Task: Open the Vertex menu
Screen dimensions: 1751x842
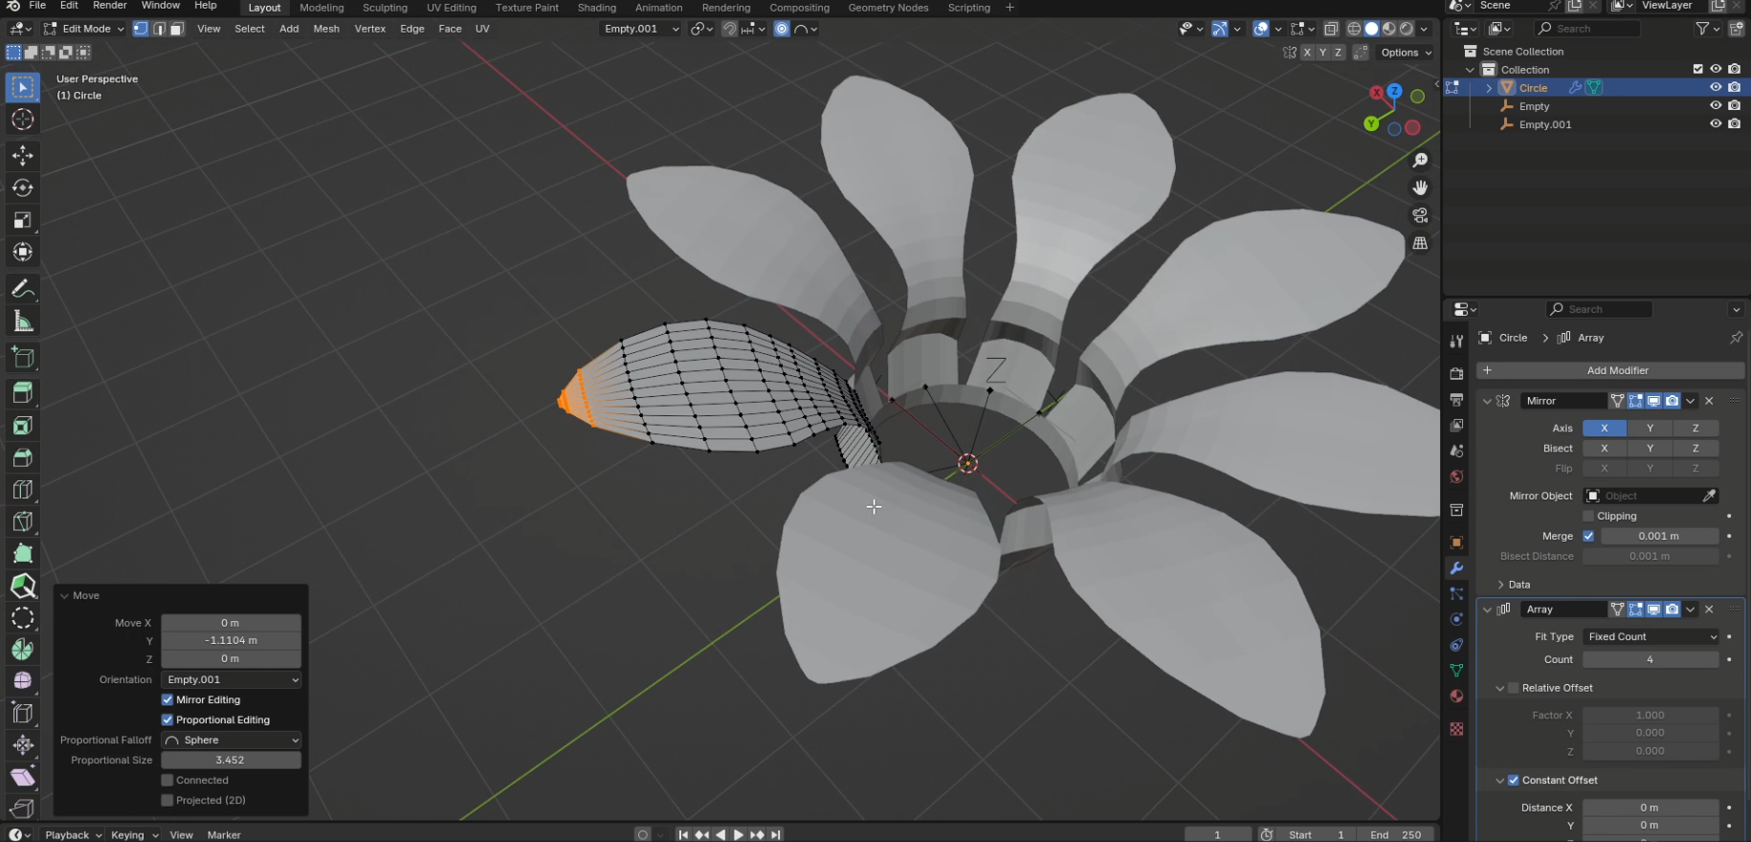Action: [x=370, y=29]
